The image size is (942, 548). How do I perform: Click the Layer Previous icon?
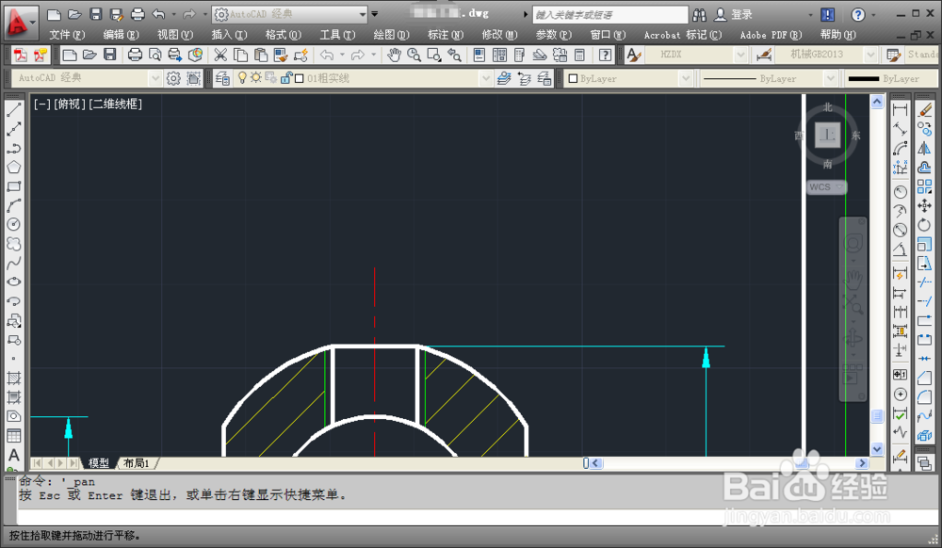525,78
